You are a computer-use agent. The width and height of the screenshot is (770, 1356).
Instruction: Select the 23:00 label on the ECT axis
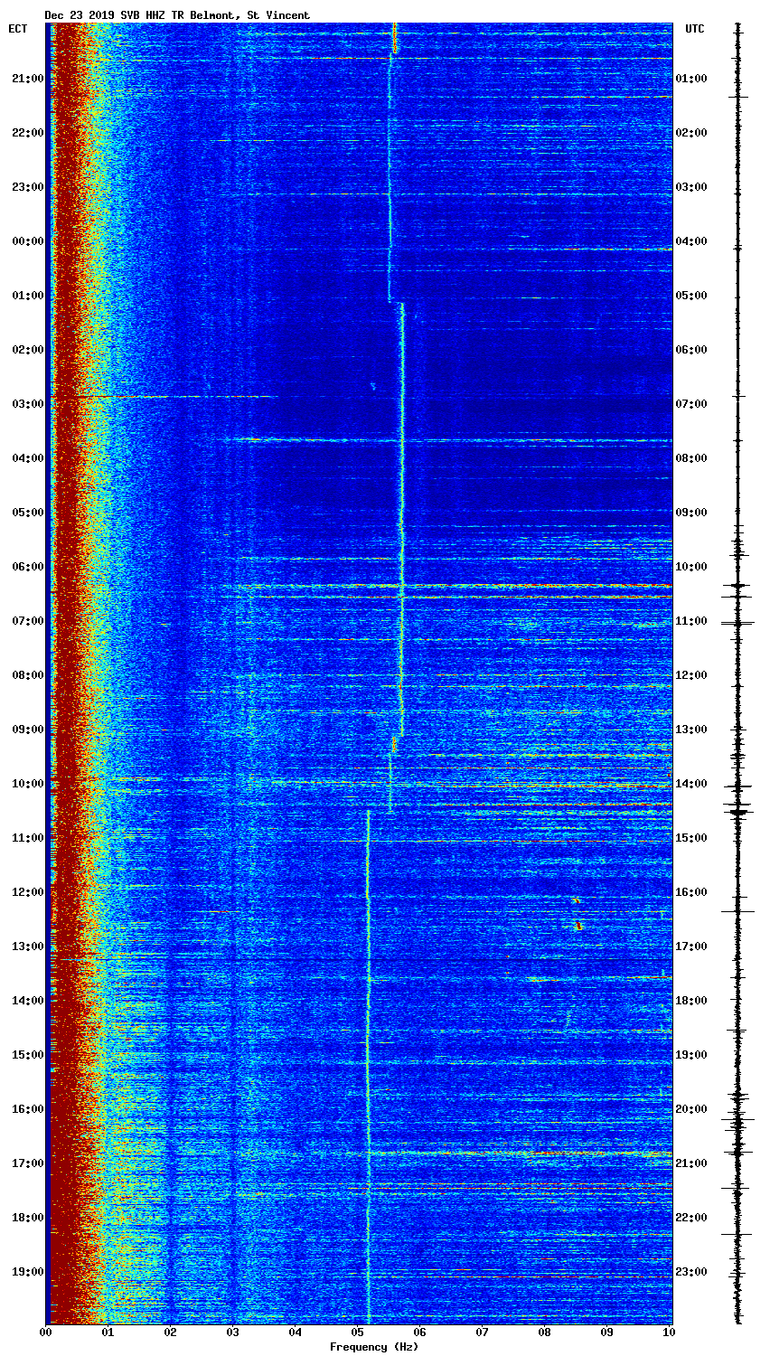point(28,187)
